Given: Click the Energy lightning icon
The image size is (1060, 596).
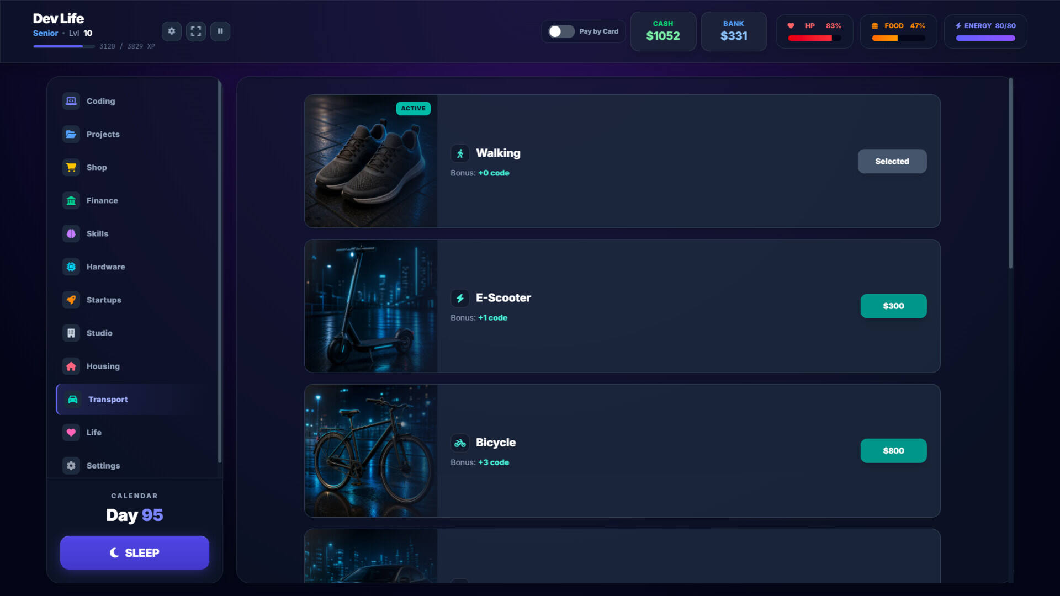Looking at the screenshot, I should tap(958, 25).
